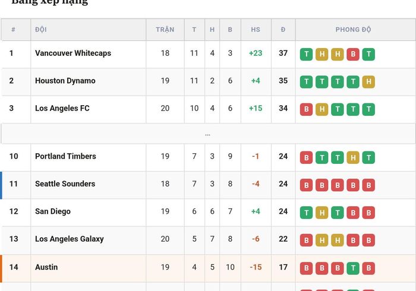Open the Vancouver Whitecaps team link
The image size is (416, 291).
[x=73, y=53]
